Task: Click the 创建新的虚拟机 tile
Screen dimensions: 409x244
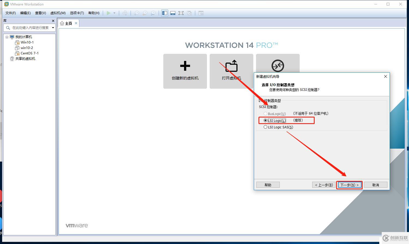Action: (185, 71)
